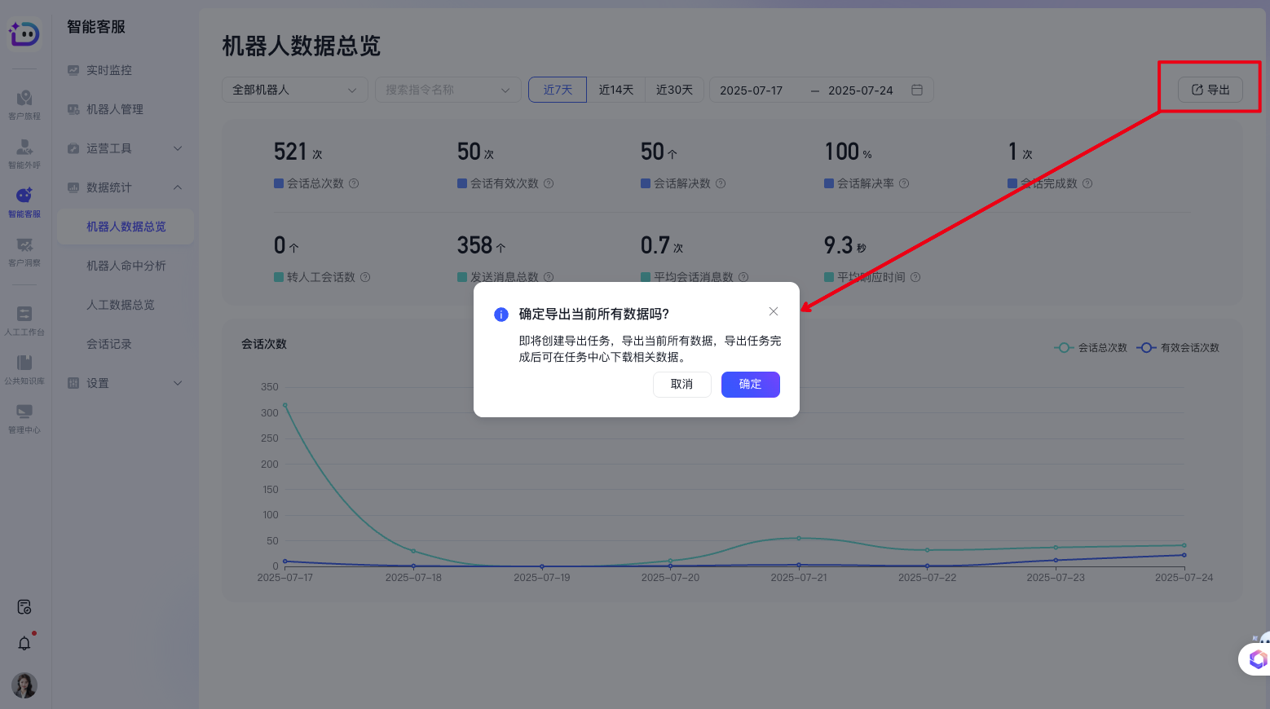Open the 客户洞察 sidebar icon
This screenshot has width=1270, height=709.
[x=24, y=249]
